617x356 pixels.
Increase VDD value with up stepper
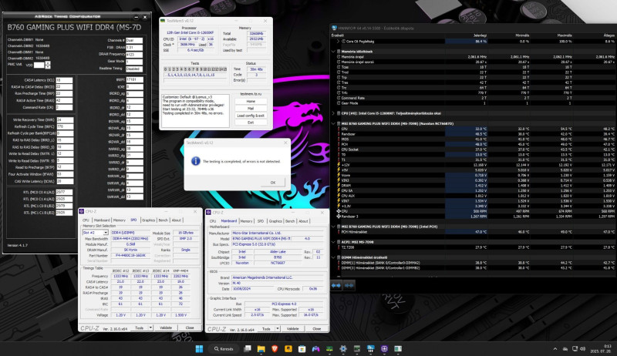pos(48,63)
